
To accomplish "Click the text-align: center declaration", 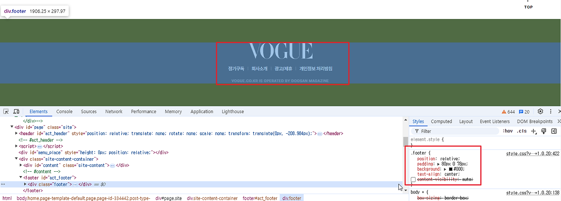I will click(438, 174).
